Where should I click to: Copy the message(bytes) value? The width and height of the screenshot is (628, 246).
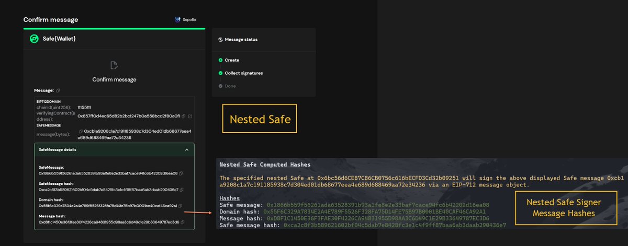pos(81,131)
